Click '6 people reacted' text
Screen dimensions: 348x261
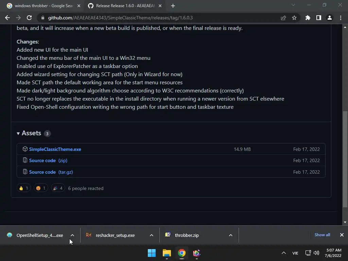tap(86, 188)
